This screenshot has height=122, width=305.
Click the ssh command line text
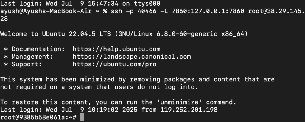208,11
